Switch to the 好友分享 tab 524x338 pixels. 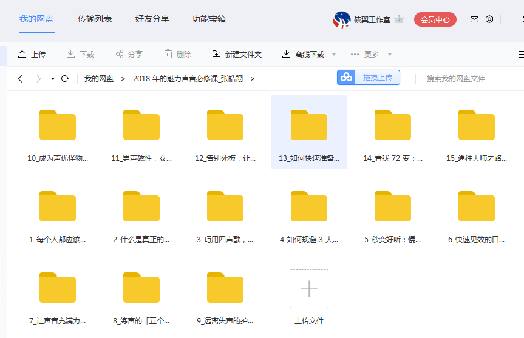152,19
